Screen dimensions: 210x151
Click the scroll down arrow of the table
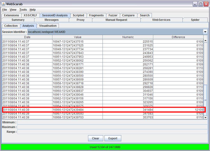pos(205,118)
